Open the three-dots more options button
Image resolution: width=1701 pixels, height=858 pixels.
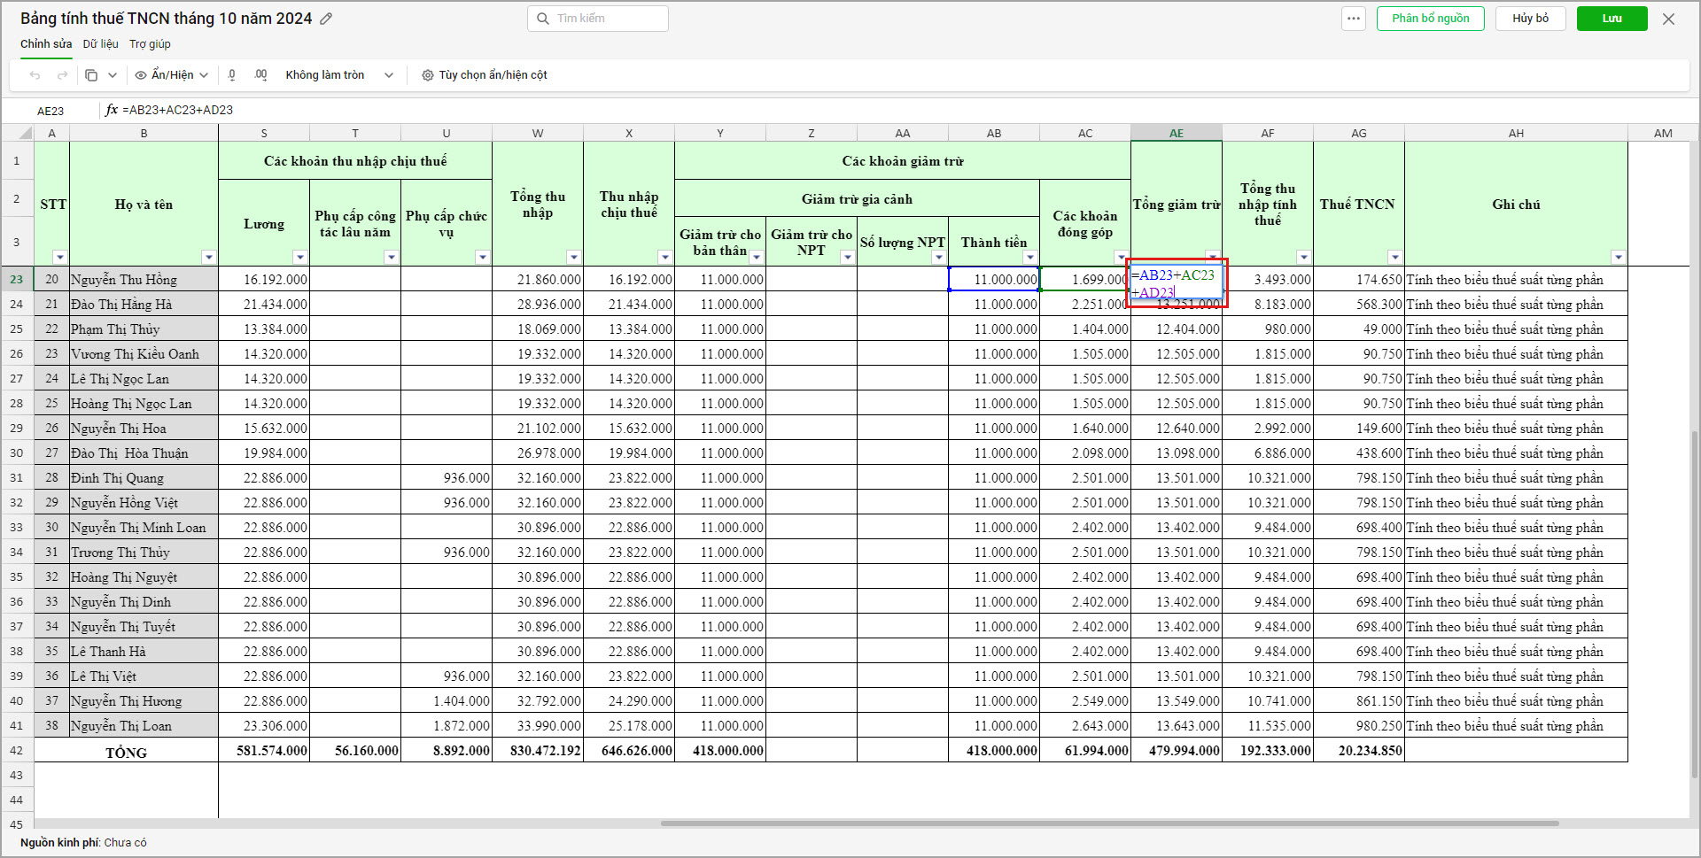point(1353,19)
